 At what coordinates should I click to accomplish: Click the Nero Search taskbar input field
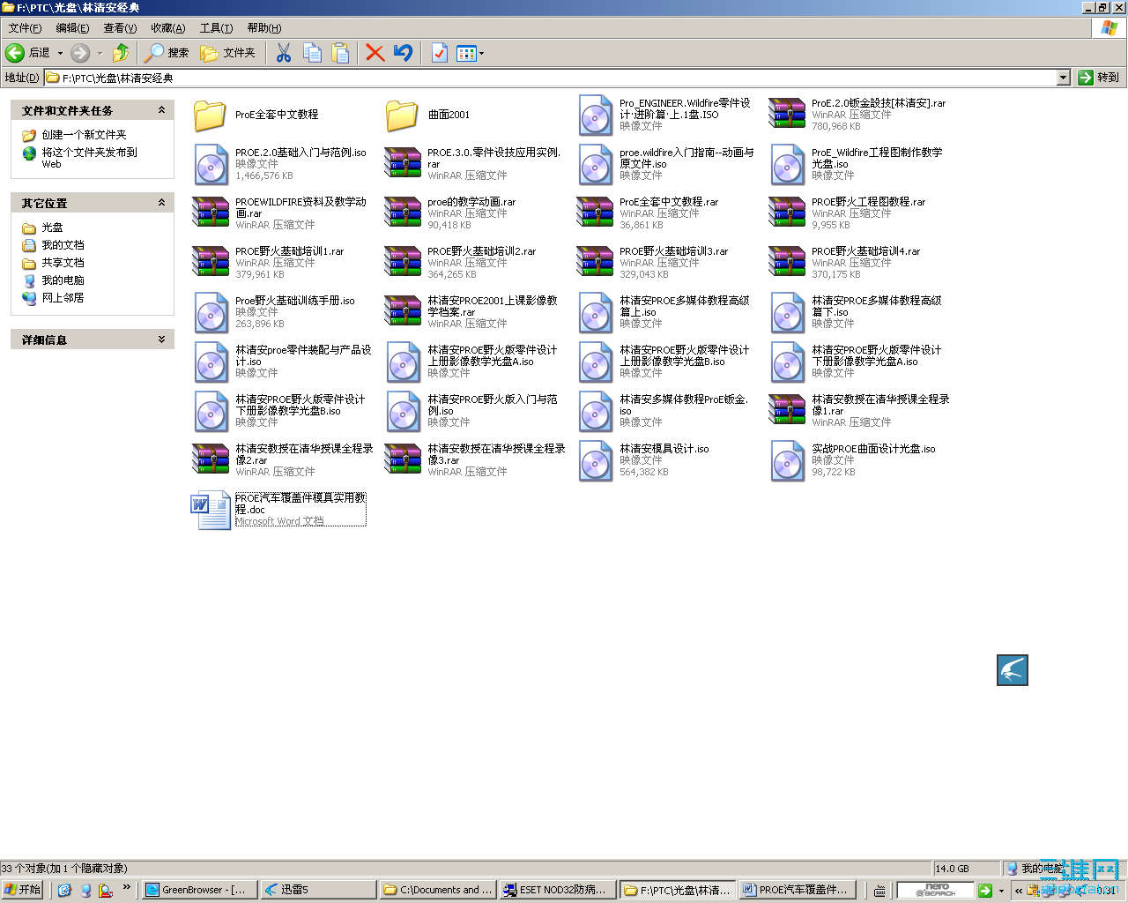(x=935, y=890)
